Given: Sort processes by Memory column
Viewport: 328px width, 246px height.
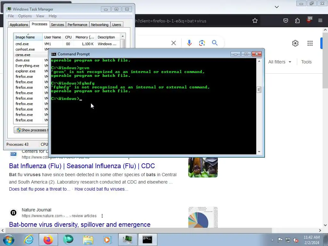Looking at the screenshot, I should [x=85, y=37].
